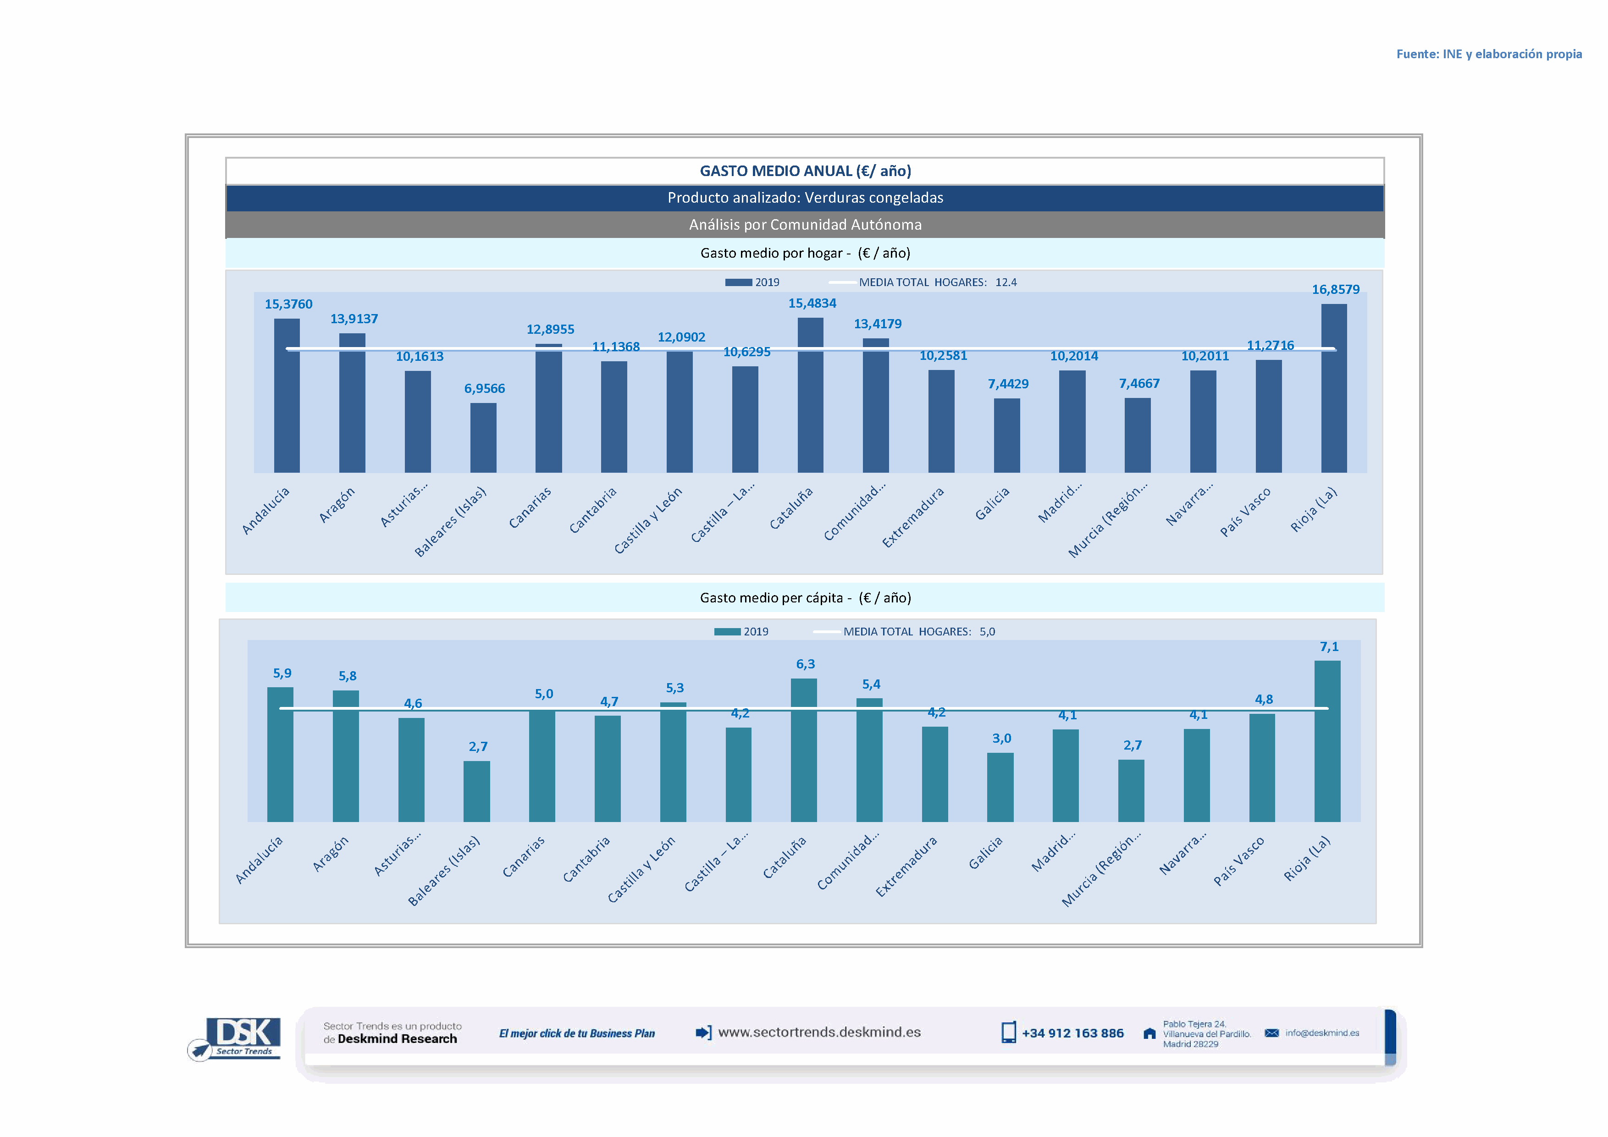The image size is (1608, 1137).
Task: Click the 'El mejor click de tu Business Plan' slogan
Action: tap(576, 1033)
